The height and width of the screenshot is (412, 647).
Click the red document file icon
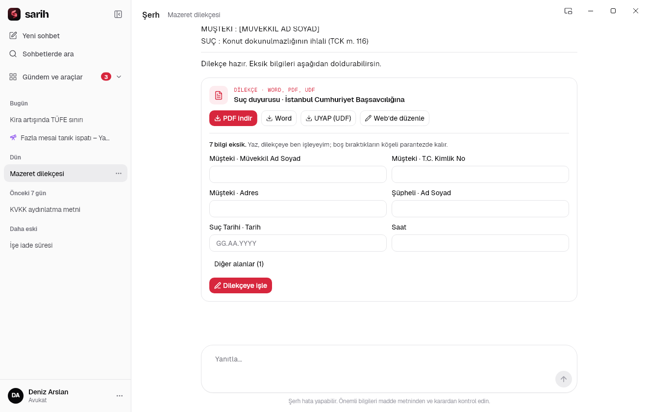tap(219, 95)
